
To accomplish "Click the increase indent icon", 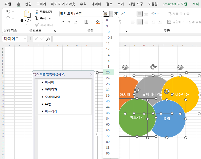I will click(x=160, y=22).
